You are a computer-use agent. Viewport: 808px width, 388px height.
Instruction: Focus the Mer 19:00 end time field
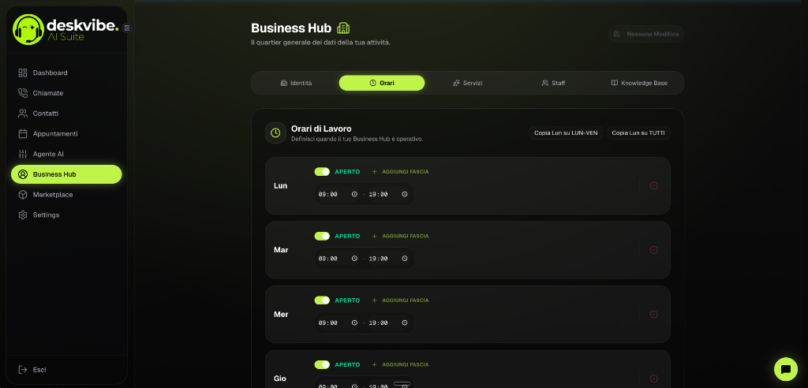click(388, 323)
